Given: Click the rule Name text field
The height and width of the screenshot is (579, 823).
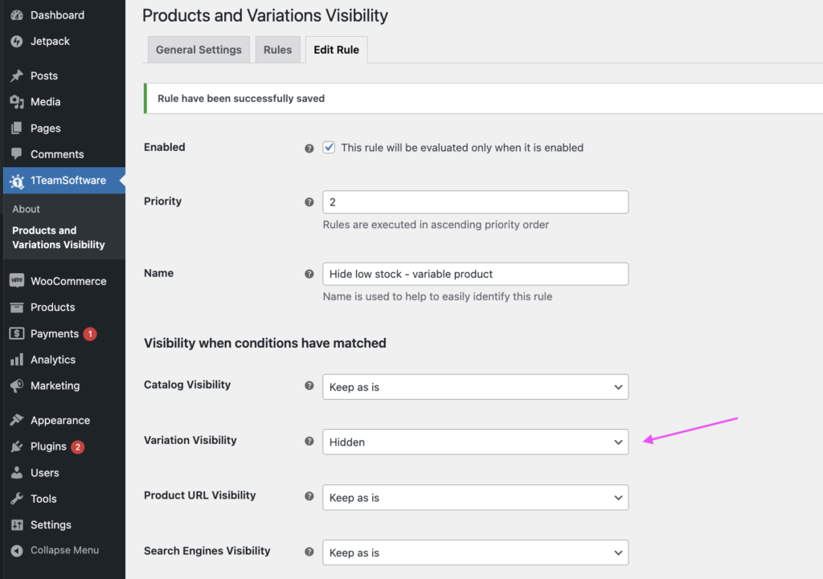Looking at the screenshot, I should click(475, 274).
